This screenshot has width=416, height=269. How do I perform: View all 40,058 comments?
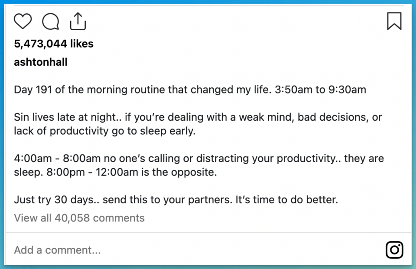pyautogui.click(x=79, y=218)
